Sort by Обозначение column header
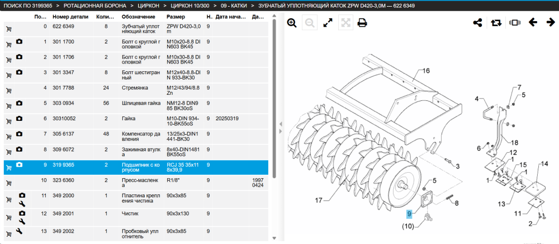This screenshot has width=559, height=244. click(138, 17)
